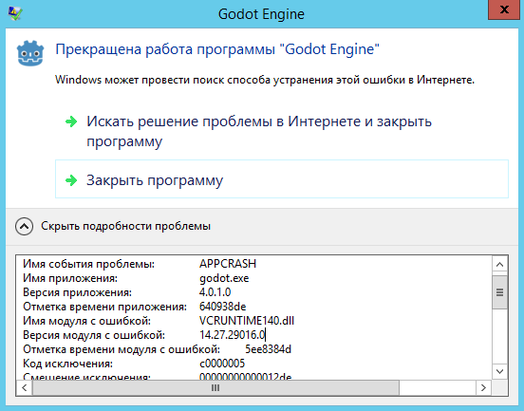Click the 'Имя приложения:' label

pos(70,278)
